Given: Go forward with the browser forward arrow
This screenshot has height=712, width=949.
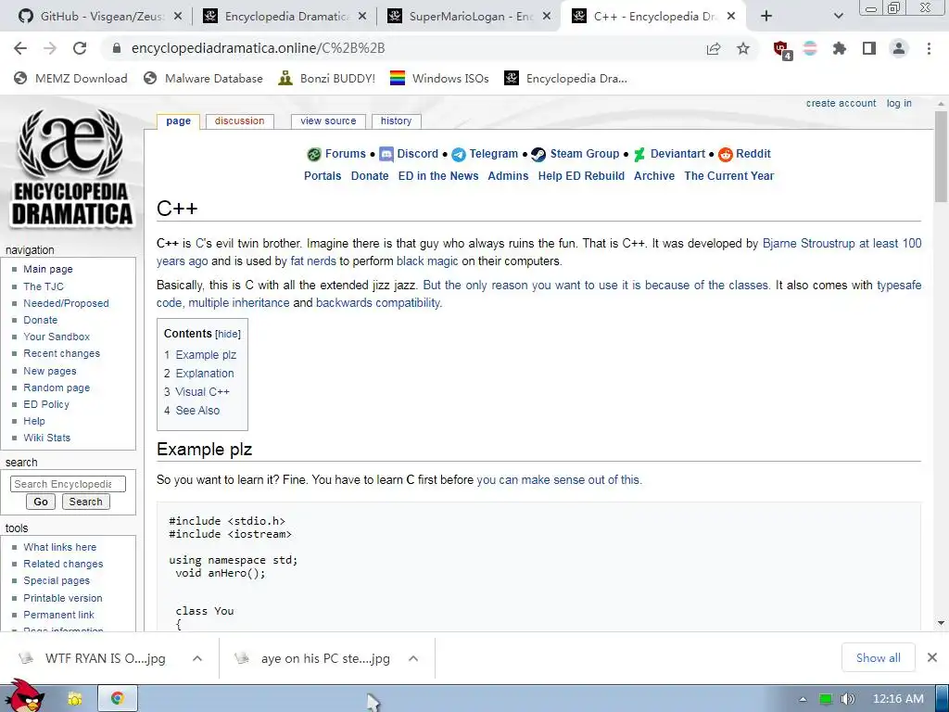Looking at the screenshot, I should 50,48.
